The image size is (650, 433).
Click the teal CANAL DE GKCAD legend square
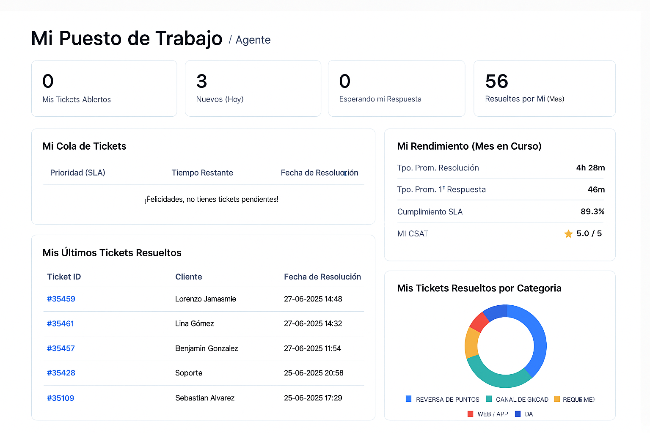click(488, 399)
